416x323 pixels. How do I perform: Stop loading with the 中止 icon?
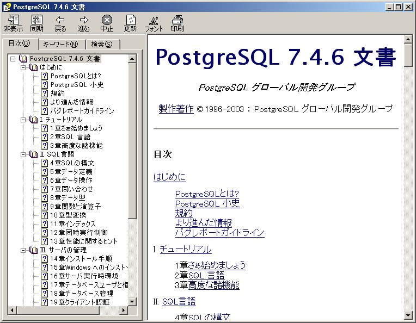tap(107, 23)
